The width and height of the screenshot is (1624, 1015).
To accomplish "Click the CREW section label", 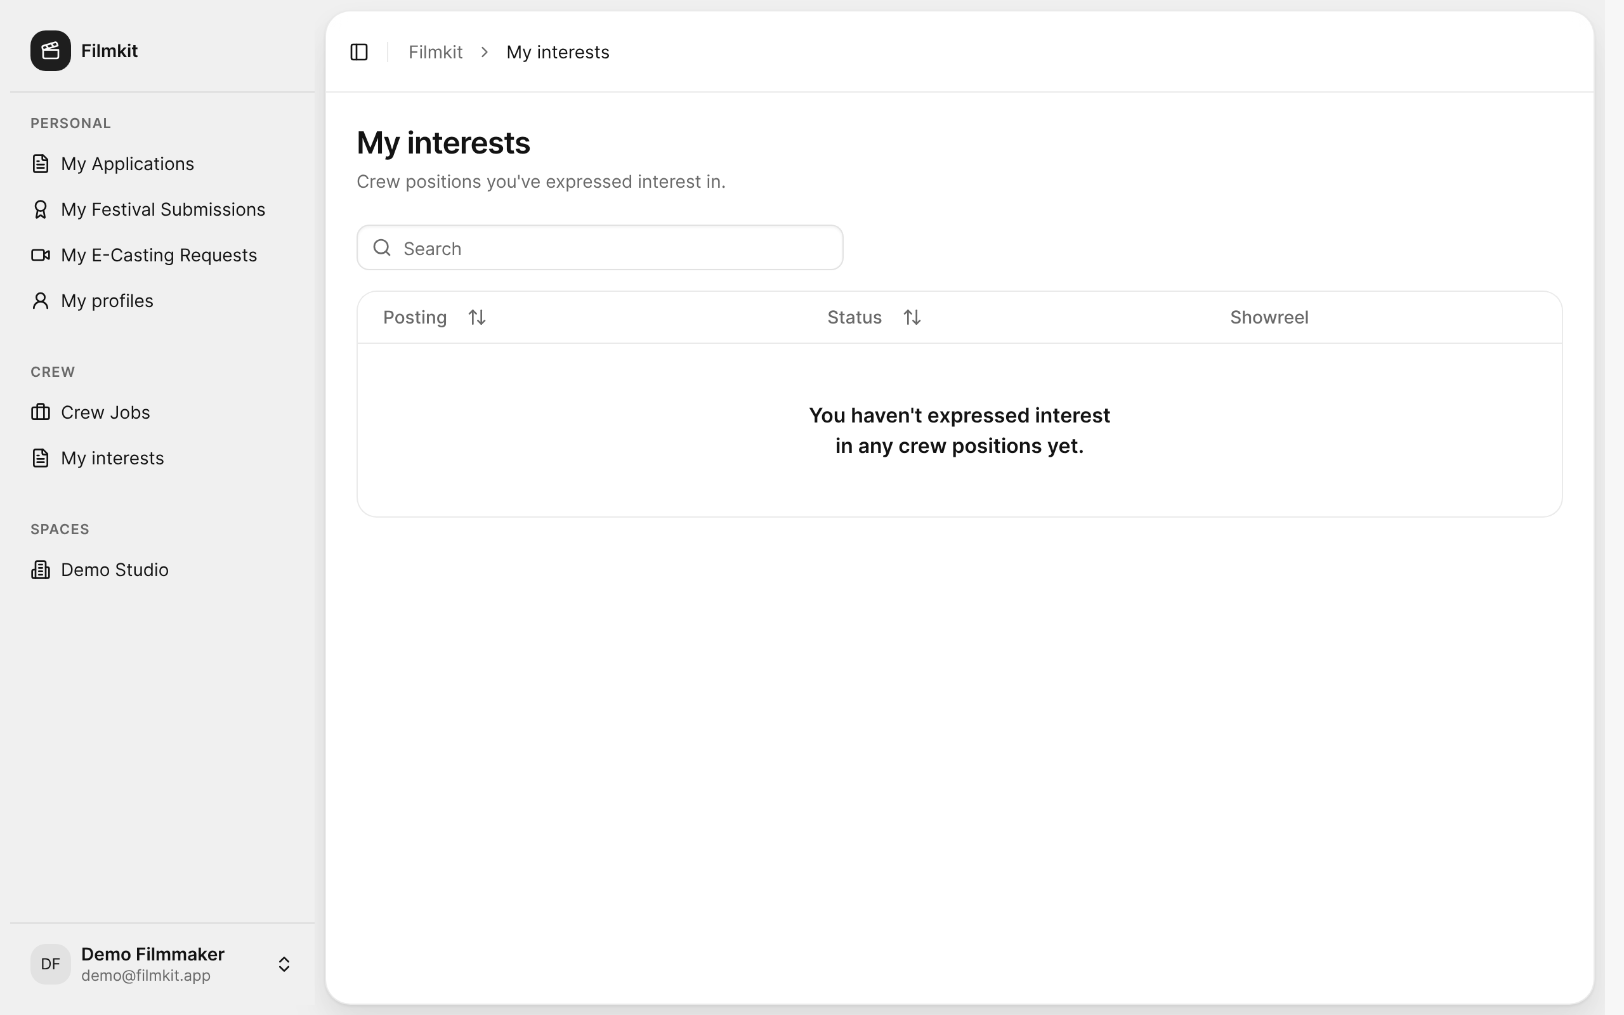I will (53, 372).
